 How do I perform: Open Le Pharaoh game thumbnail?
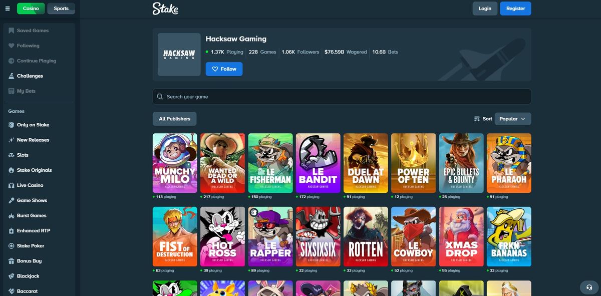[509, 163]
